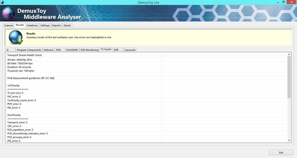This screenshot has width=297, height=158.
Task: Select the Results tab
Action: point(20,25)
